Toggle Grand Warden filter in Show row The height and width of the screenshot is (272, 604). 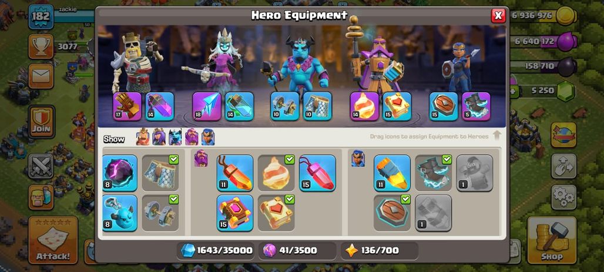[192, 137]
